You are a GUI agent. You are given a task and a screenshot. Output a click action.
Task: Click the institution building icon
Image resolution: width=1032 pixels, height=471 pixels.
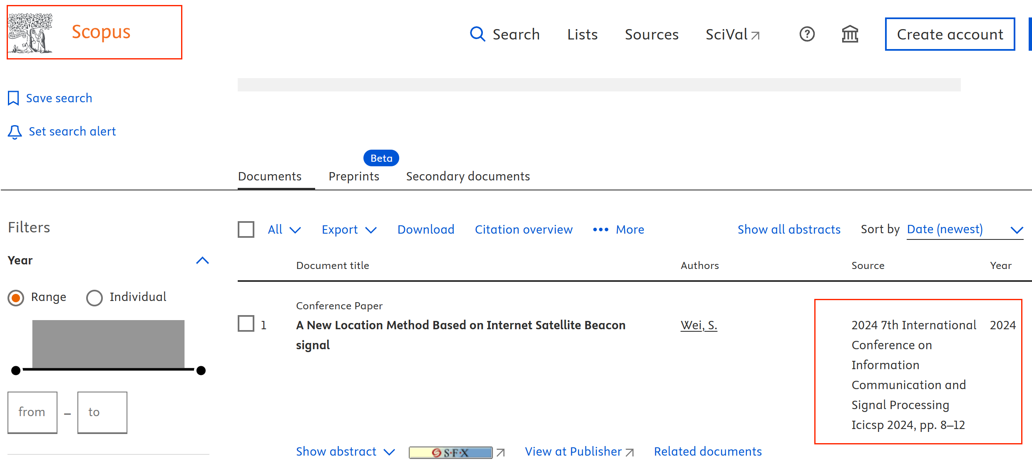850,34
